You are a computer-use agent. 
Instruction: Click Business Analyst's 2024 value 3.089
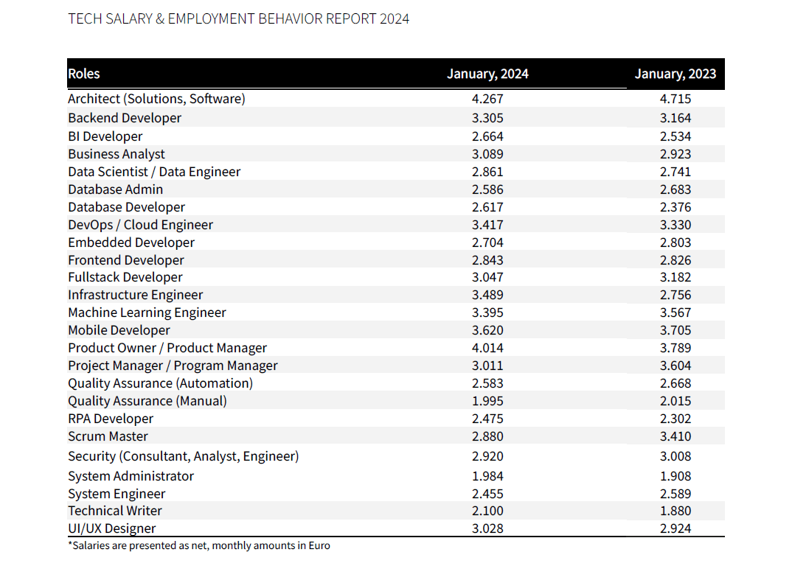[487, 155]
